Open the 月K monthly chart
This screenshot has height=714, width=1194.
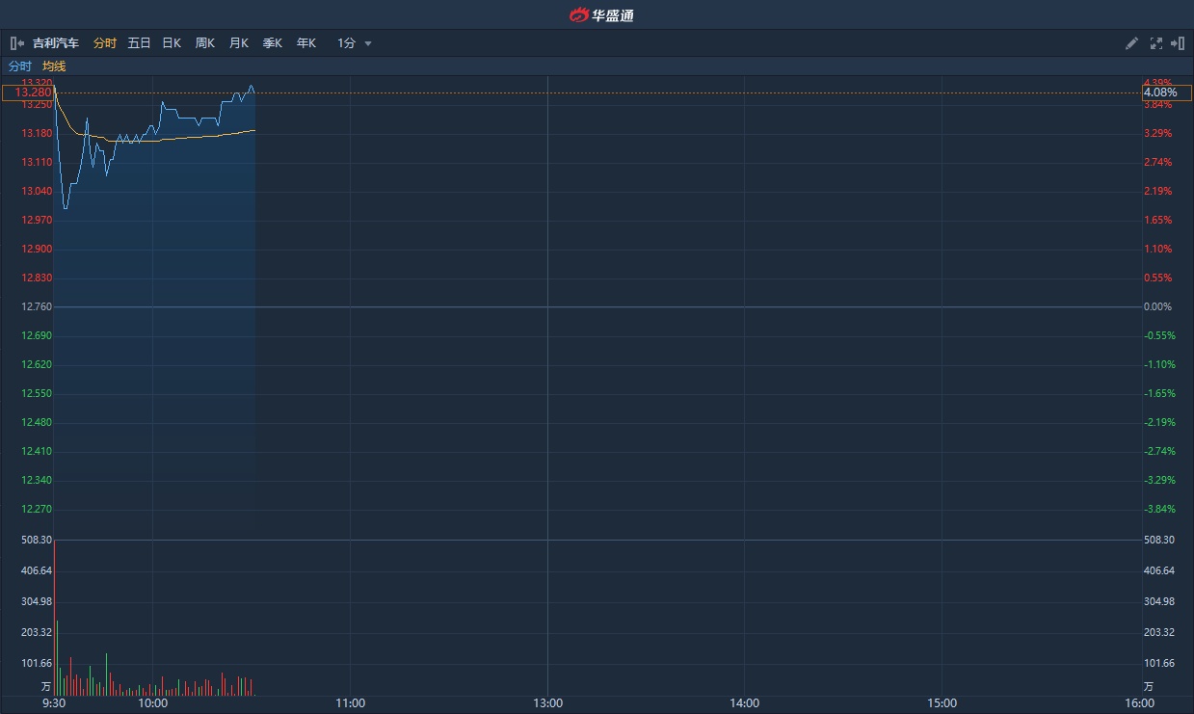238,43
